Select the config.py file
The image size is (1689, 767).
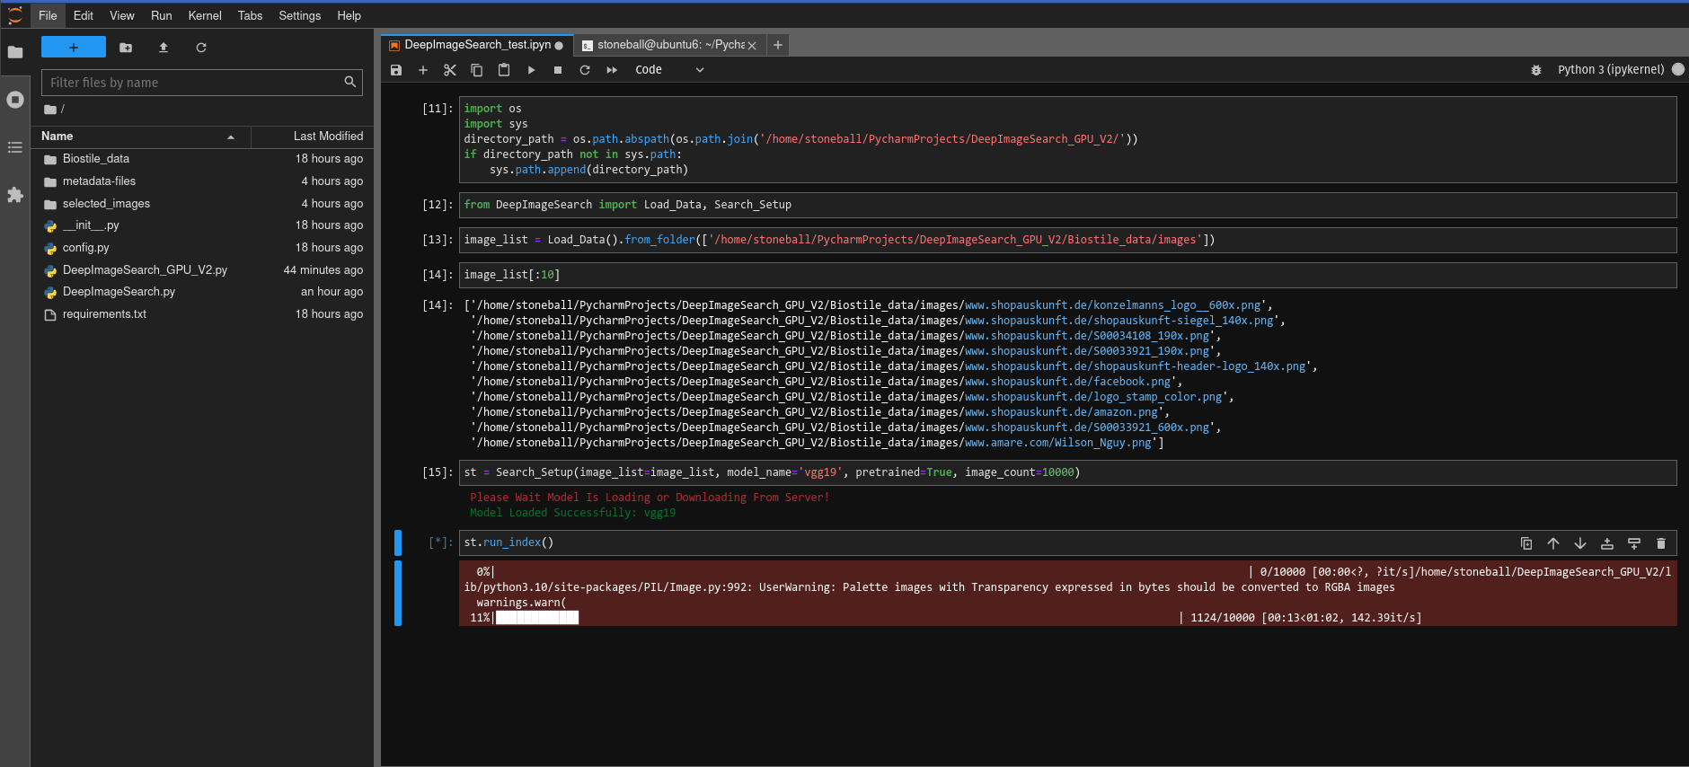[x=202, y=248]
